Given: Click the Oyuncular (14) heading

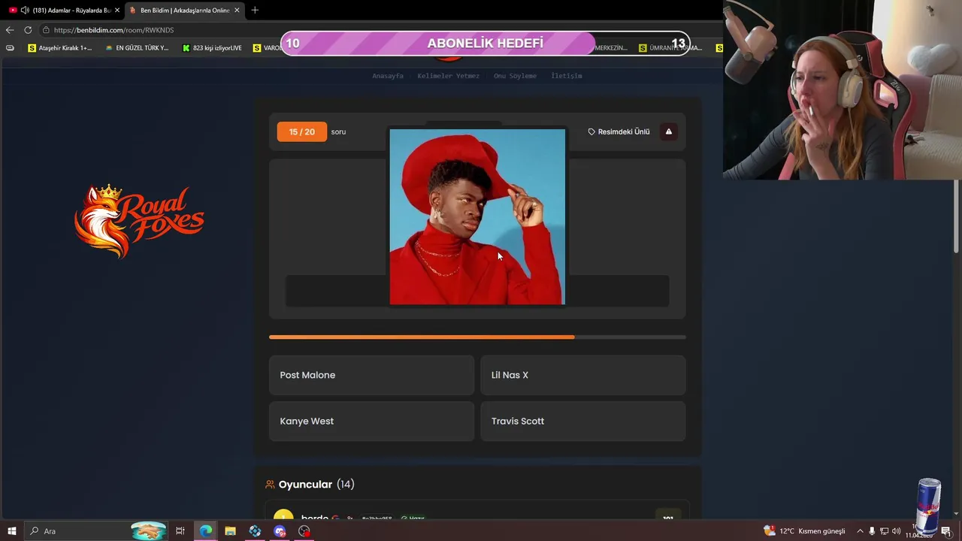Looking at the screenshot, I should pyautogui.click(x=316, y=485).
